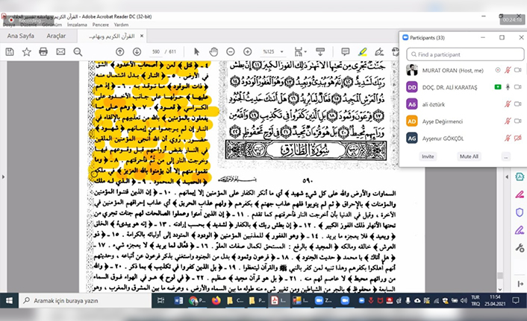This screenshot has height=321, width=527.
Task: Activate the hand pan tool
Action: pyautogui.click(x=213, y=51)
